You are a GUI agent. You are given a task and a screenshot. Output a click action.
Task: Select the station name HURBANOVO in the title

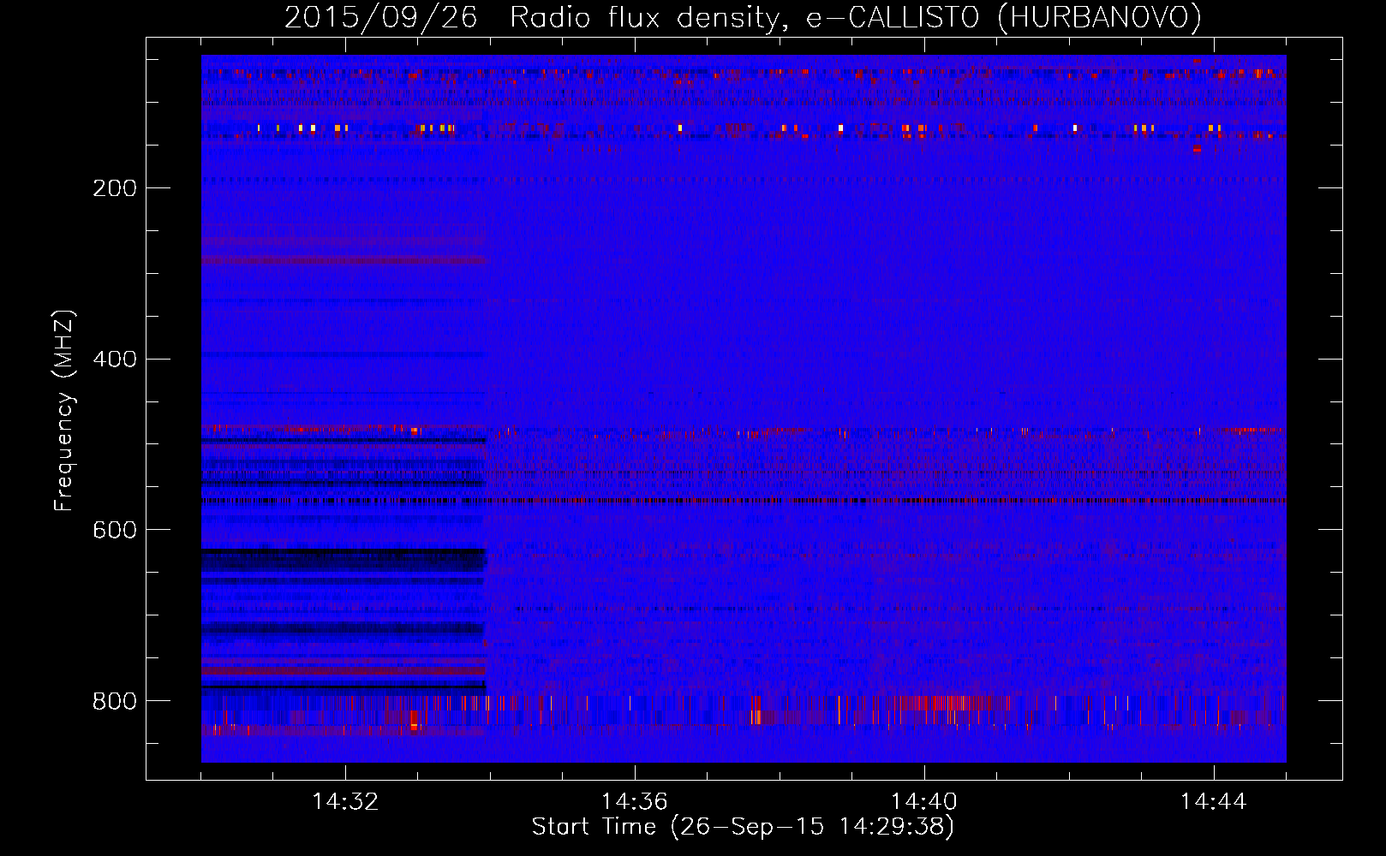pyautogui.click(x=1100, y=18)
